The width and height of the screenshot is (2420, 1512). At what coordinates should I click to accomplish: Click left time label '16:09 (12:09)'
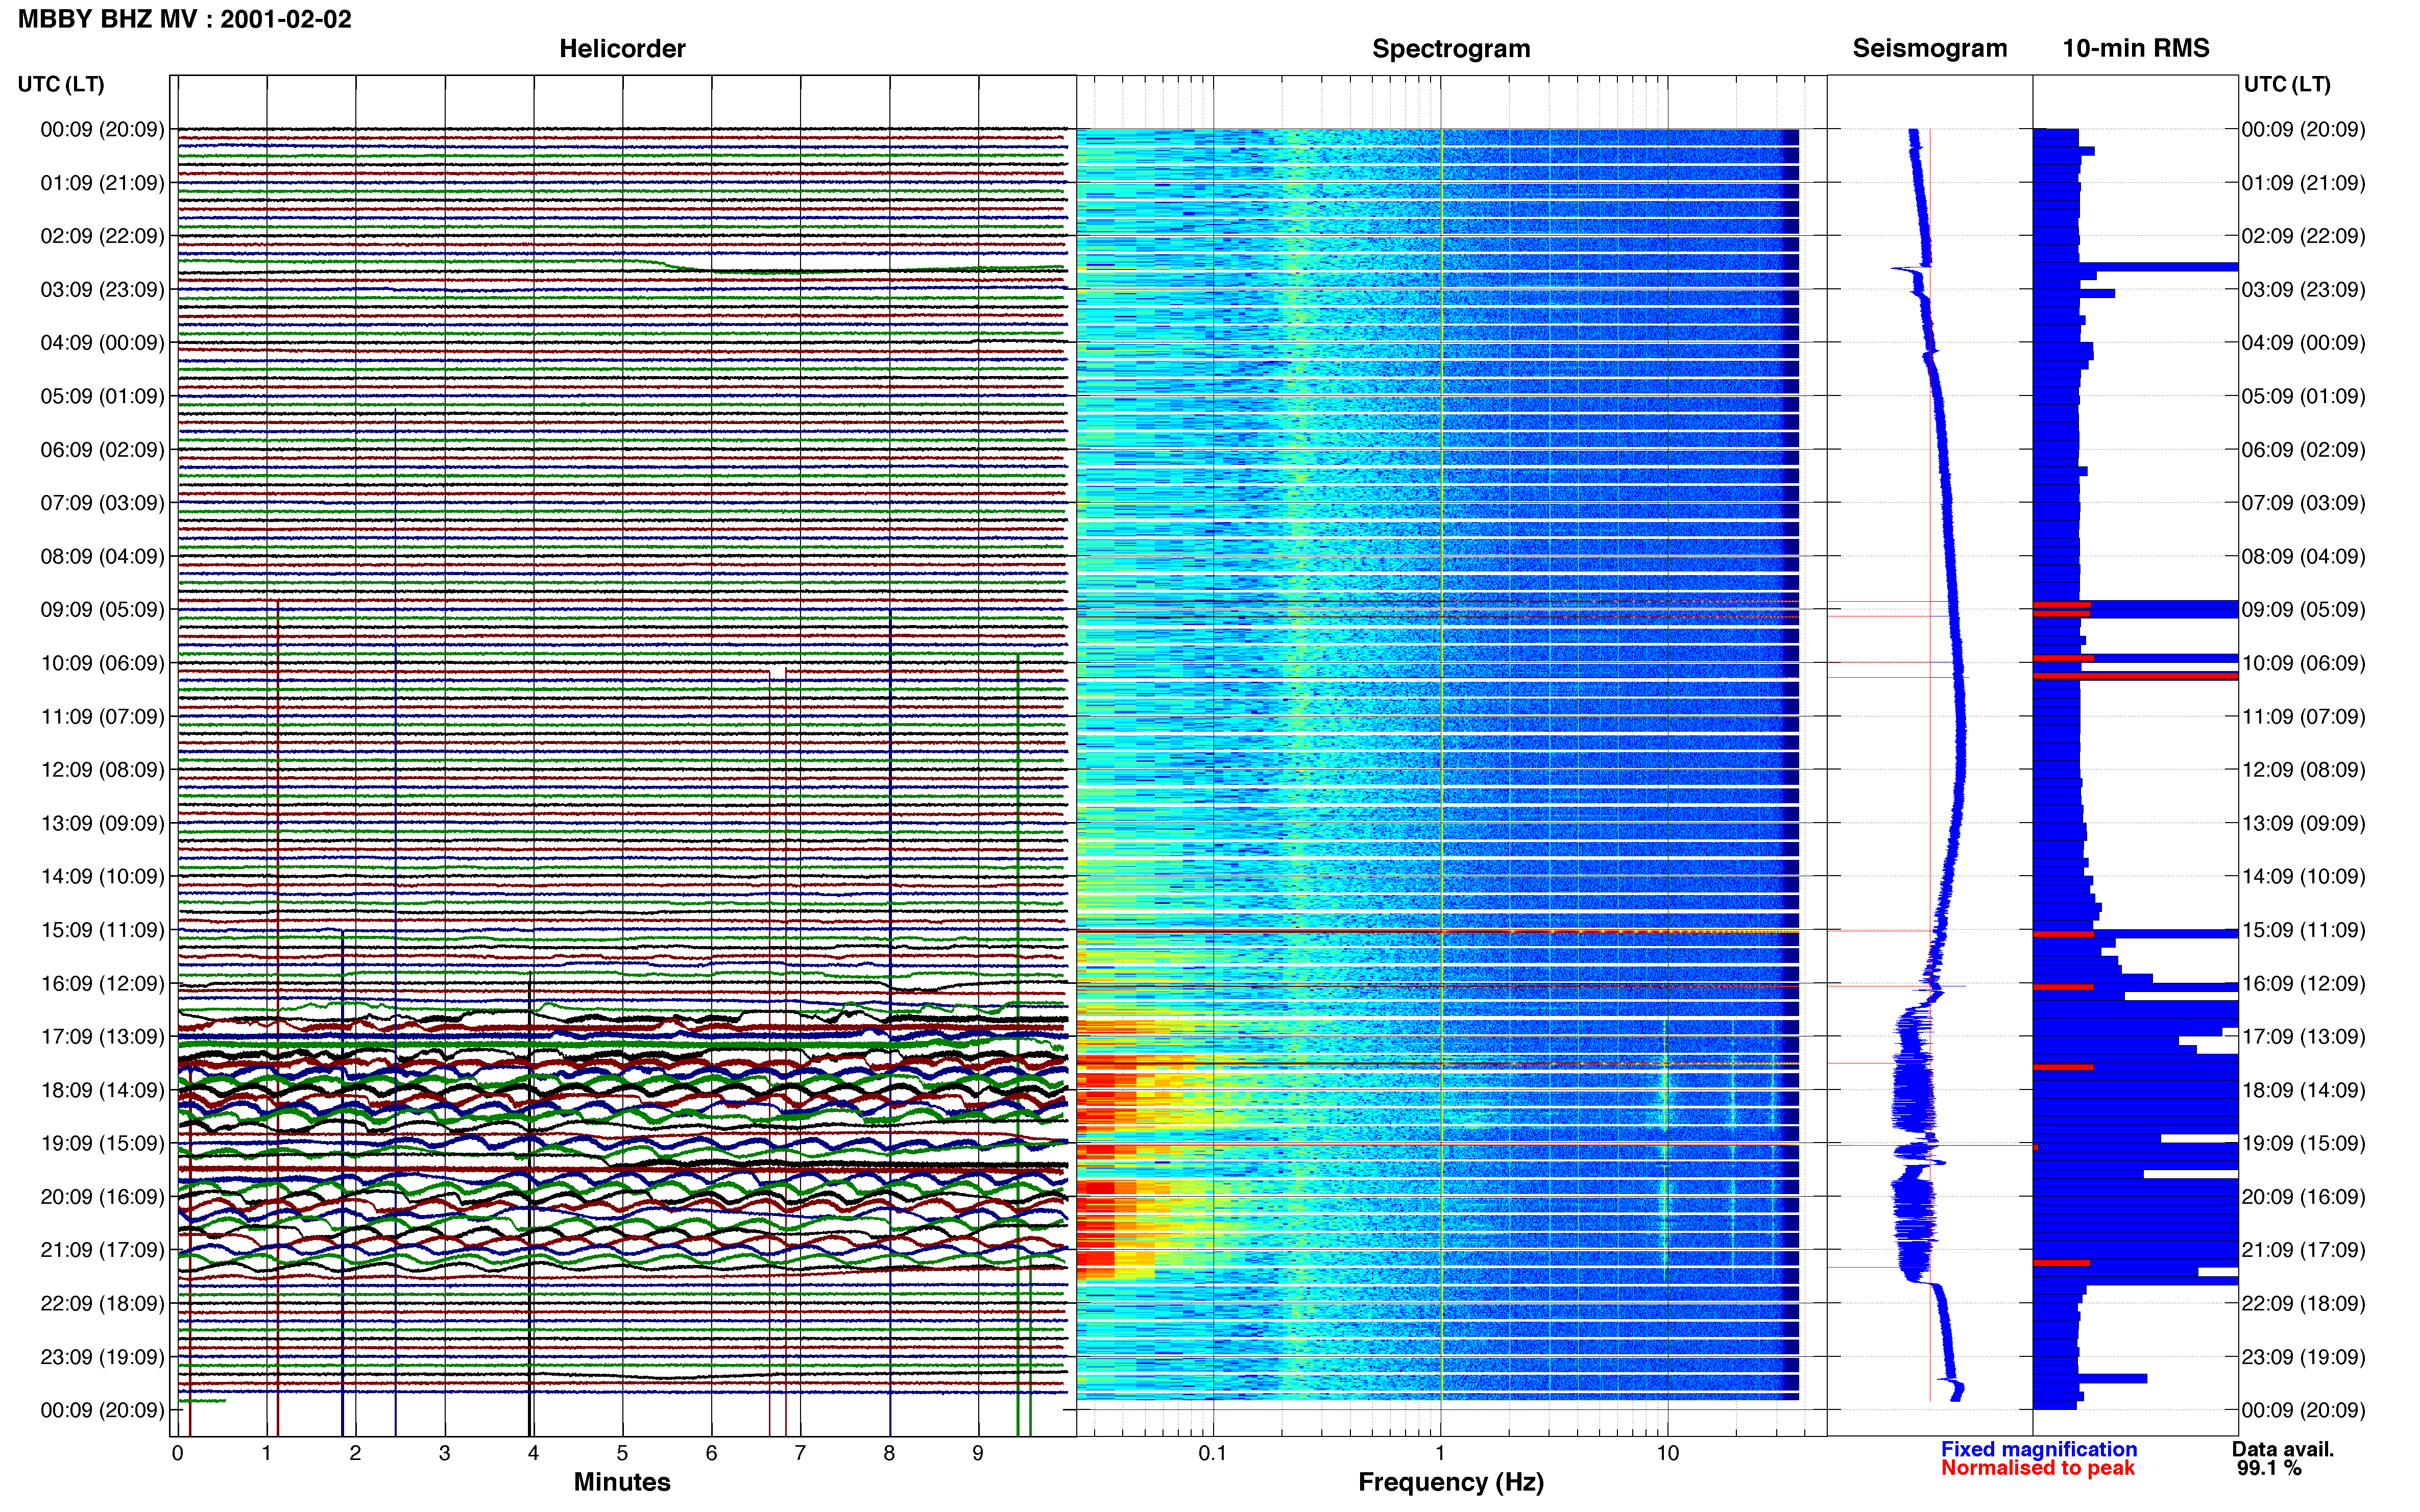point(102,983)
